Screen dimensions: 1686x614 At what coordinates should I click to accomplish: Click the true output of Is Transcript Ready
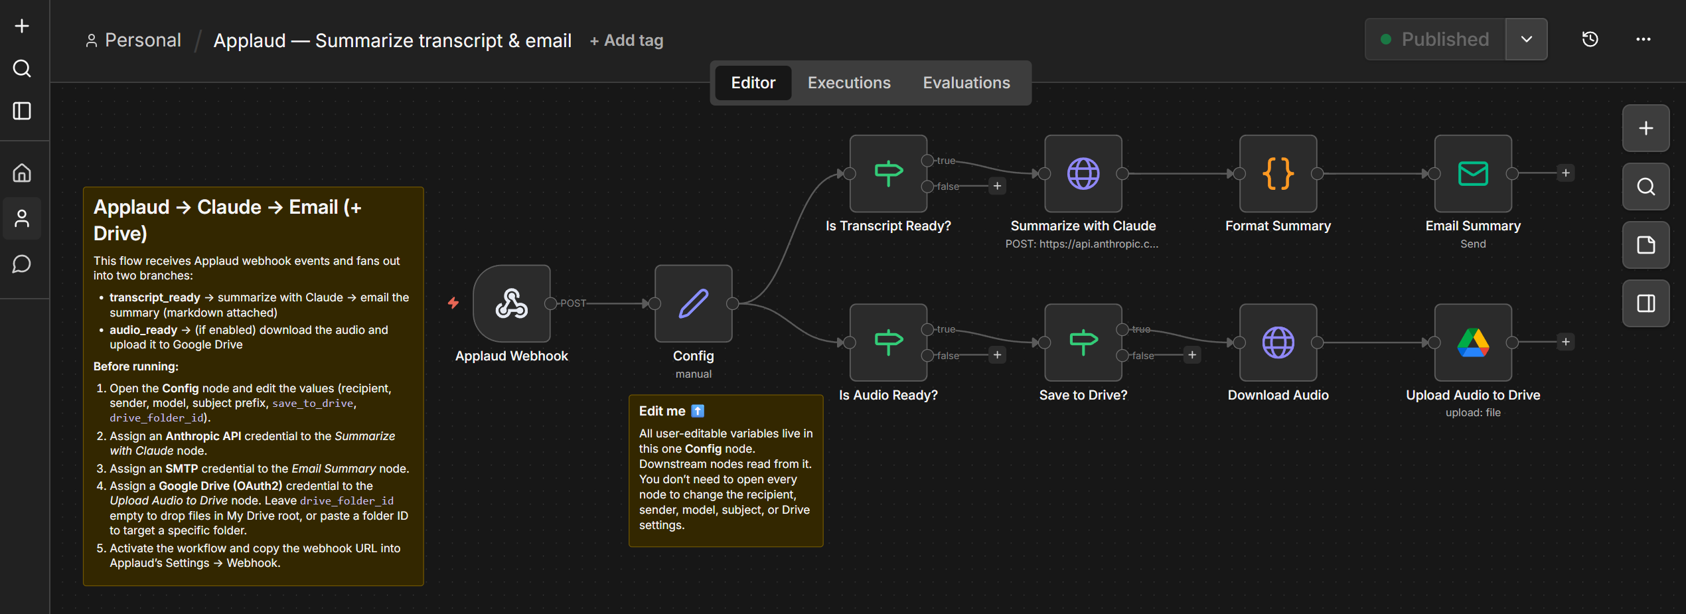[x=927, y=161]
